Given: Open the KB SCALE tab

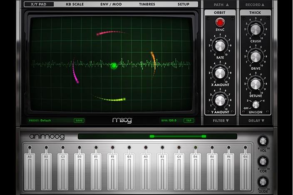Looking at the screenshot, I should [x=75, y=4].
